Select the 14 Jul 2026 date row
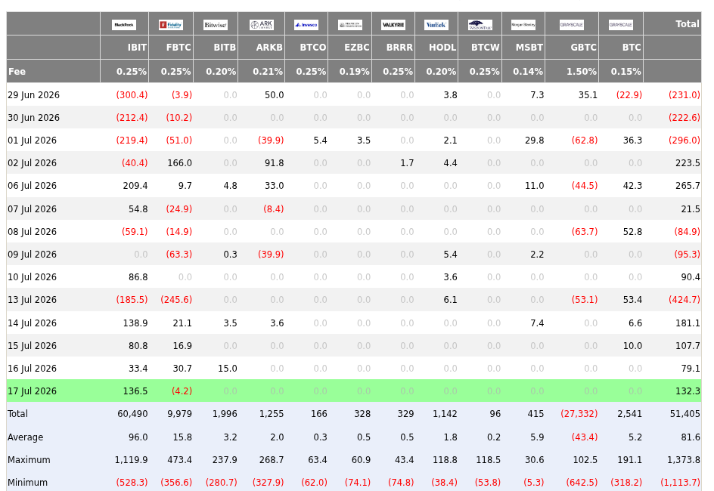Screen dimensions: 714x491 354,323
